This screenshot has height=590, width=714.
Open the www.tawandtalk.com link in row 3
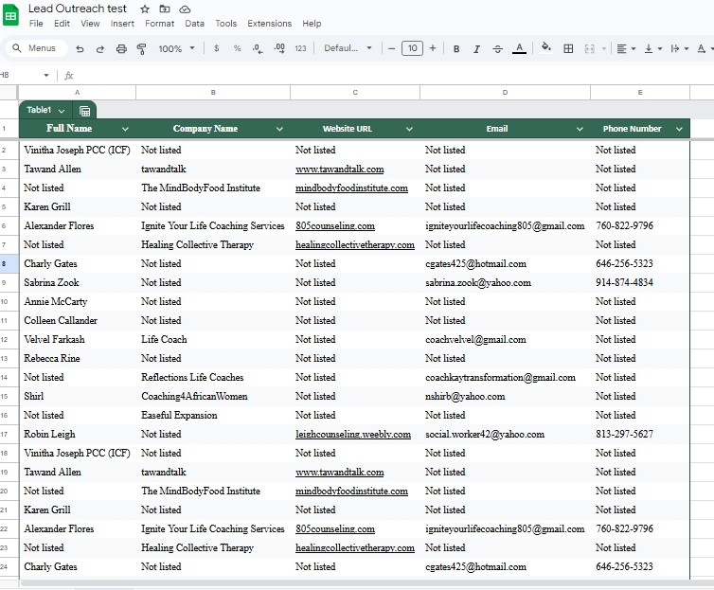point(340,169)
